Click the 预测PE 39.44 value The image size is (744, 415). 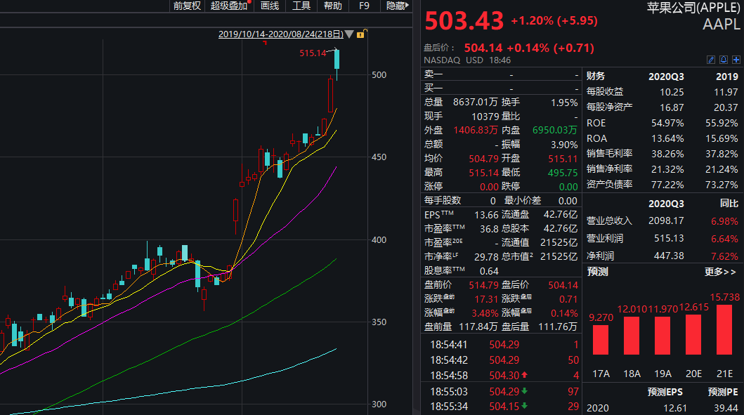[x=726, y=408]
